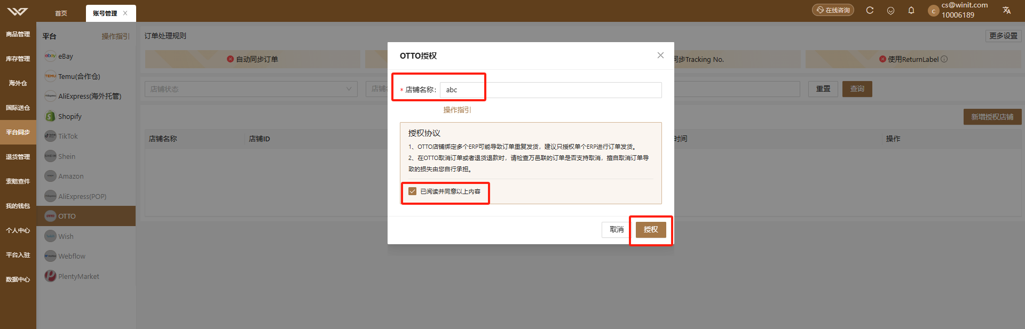This screenshot has height=329, width=1025.
Task: Click the 使用ReturnLabel info icon
Action: coord(944,59)
